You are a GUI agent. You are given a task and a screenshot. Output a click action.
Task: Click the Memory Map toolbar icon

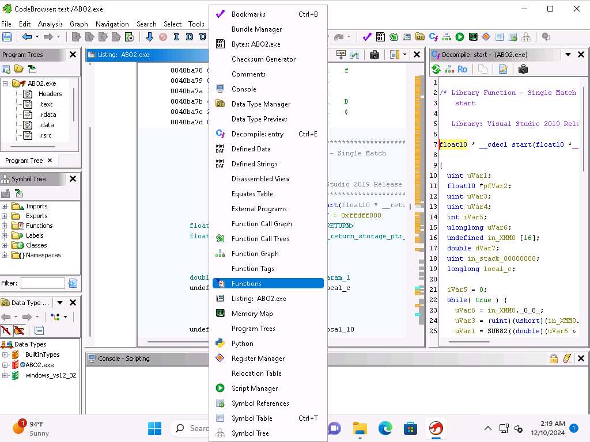[x=473, y=37]
